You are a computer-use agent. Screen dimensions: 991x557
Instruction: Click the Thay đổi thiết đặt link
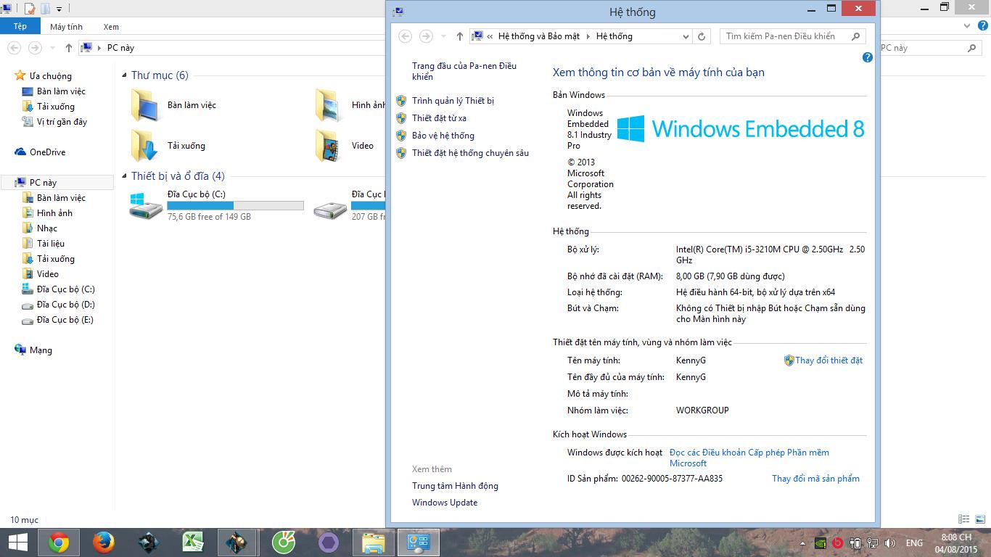click(828, 360)
